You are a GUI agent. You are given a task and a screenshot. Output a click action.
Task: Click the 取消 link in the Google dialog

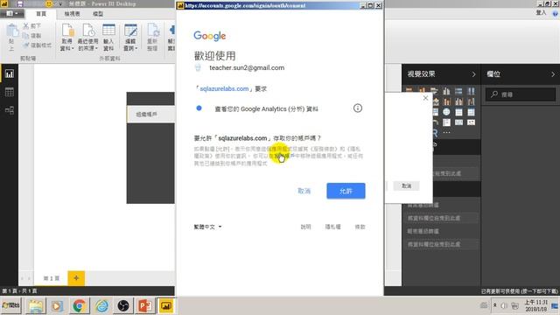[304, 191]
